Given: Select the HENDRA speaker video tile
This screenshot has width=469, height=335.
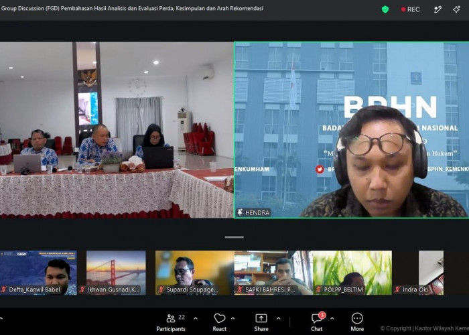Looking at the screenshot, I should pyautogui.click(x=352, y=130).
